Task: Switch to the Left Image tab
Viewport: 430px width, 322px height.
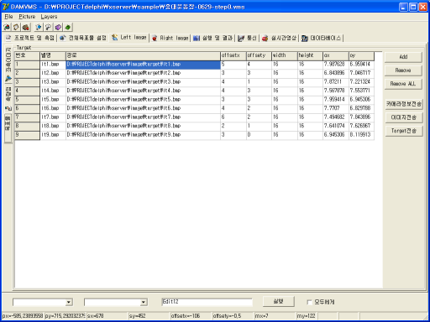Action: [129, 37]
